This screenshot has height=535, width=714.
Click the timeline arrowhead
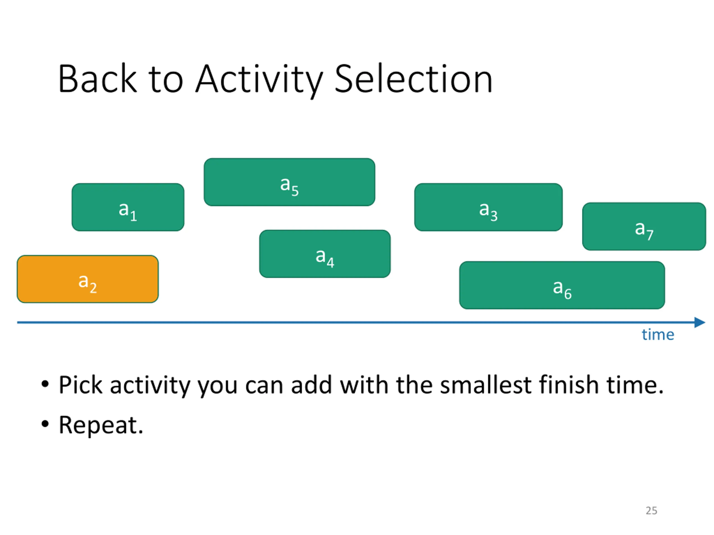[700, 322]
